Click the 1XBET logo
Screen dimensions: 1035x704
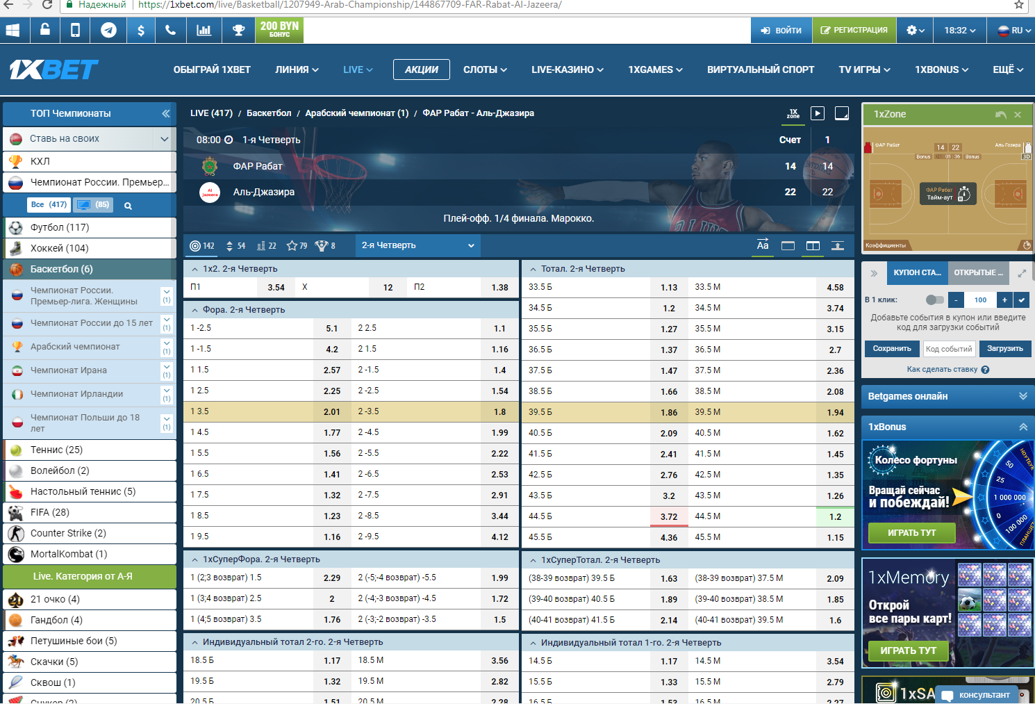(x=53, y=69)
